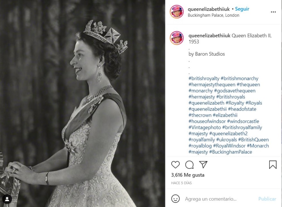Open the #britishroyalty hashtag

pyautogui.click(x=204, y=79)
